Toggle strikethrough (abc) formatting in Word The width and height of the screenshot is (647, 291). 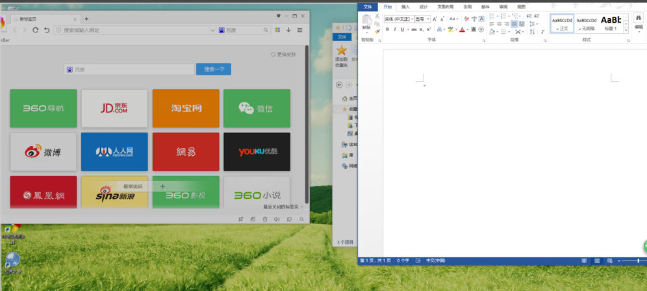pyautogui.click(x=414, y=29)
